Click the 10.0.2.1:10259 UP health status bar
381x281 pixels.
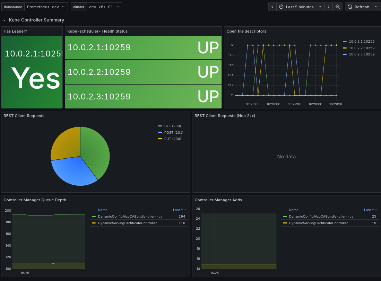(143, 47)
